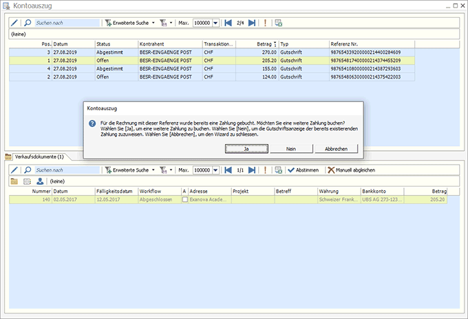Sort by the Workflow column header
This screenshot has height=319, width=468.
click(x=160, y=191)
